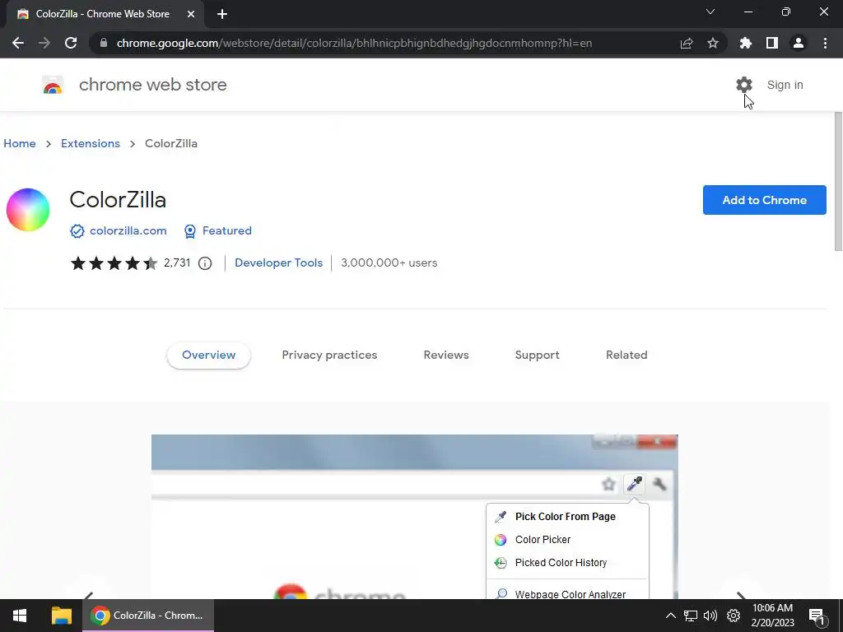Open the Developer Tools category link

[x=278, y=263]
